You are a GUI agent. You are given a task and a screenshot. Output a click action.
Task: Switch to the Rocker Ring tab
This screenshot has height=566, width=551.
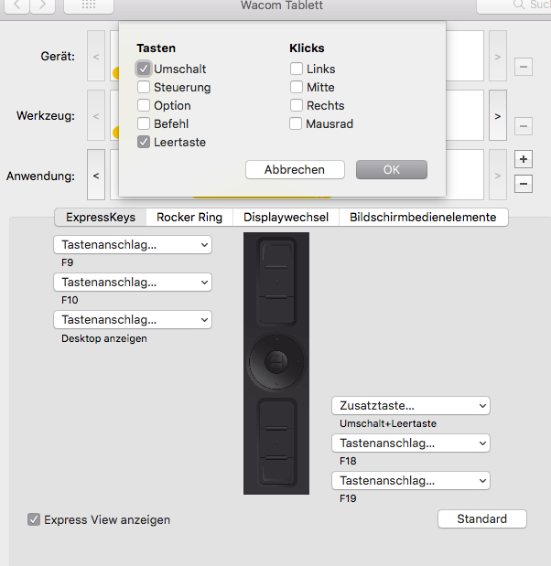[189, 217]
